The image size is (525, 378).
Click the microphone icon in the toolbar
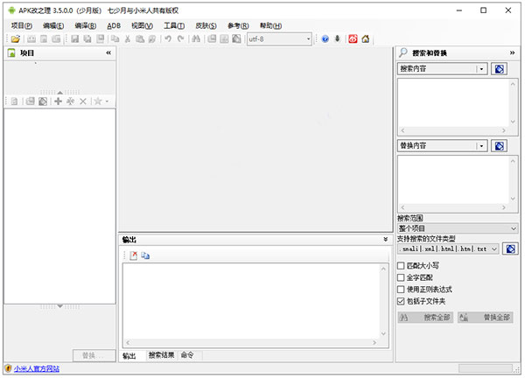click(338, 38)
